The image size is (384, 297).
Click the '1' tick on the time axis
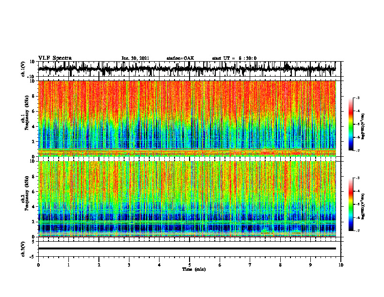point(68,265)
